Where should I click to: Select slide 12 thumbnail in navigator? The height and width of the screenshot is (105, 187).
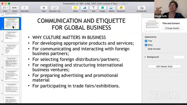click(11, 24)
